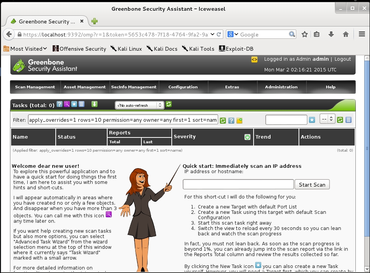The image size is (370, 273).
Task: Open Kali Docs bookmark
Action: tap(162, 49)
